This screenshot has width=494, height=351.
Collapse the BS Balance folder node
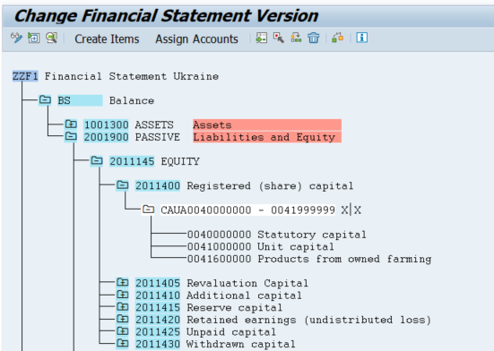point(45,100)
